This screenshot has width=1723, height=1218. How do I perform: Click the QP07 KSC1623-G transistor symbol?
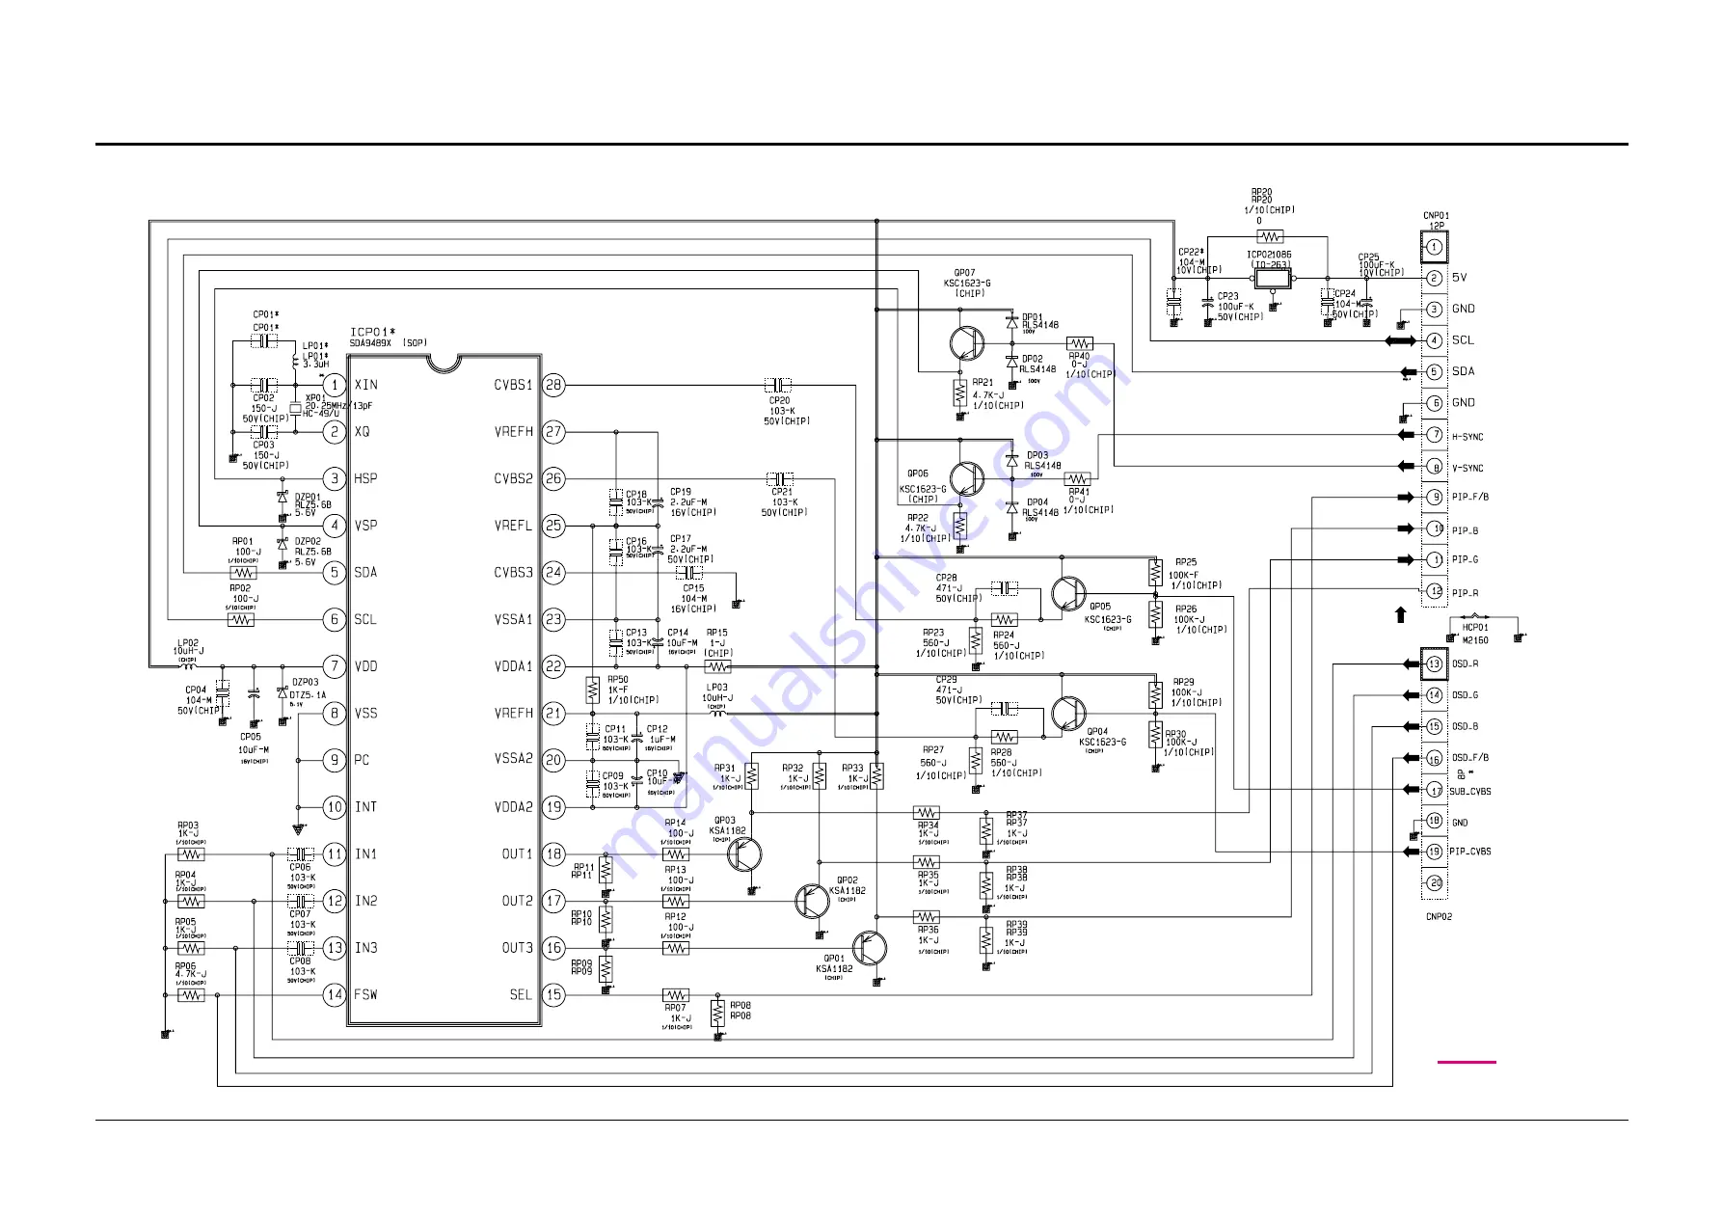966,342
